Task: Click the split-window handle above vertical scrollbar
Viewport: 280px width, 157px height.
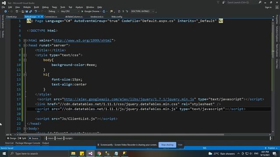Action: click(273, 20)
